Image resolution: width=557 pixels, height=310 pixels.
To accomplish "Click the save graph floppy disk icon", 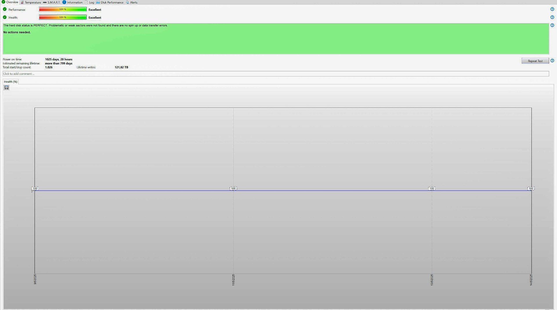I will pos(6,88).
